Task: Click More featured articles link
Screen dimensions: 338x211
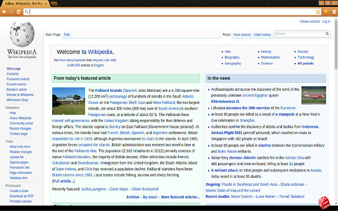Action: (x=180, y=197)
